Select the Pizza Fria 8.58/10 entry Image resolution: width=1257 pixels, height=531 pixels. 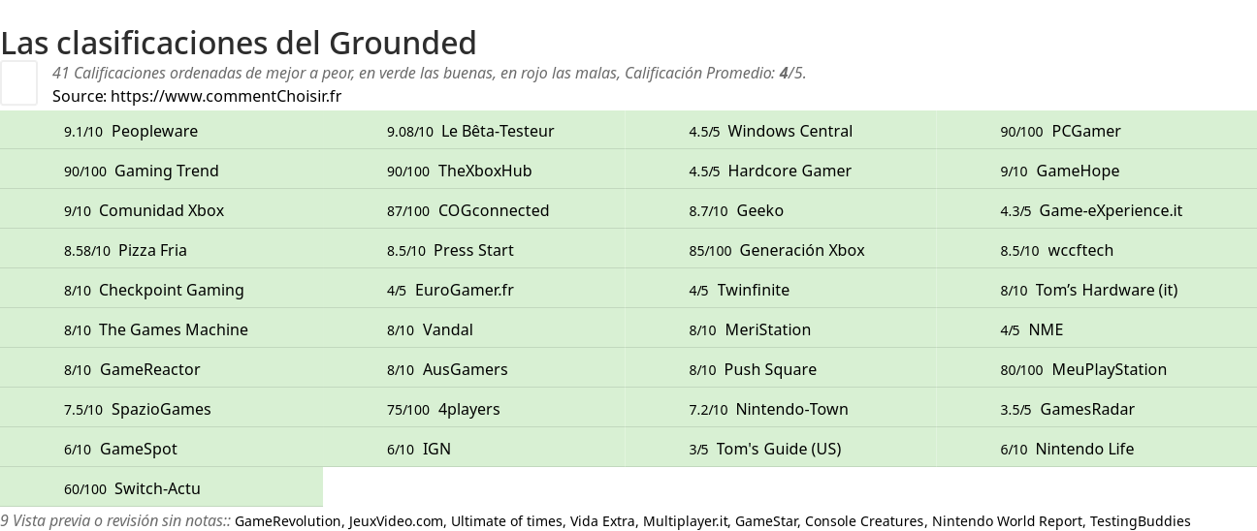(x=161, y=250)
